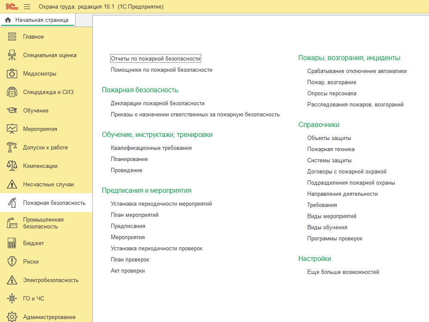Open Еще больше возможностей settings link
The image size is (429, 322).
coord(343,272)
